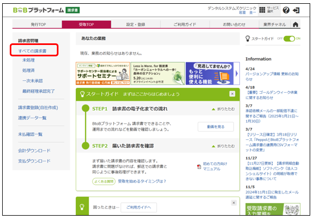The width and height of the screenshot is (314, 220).
Task: Click the 動画を見る button
Action: click(x=215, y=127)
